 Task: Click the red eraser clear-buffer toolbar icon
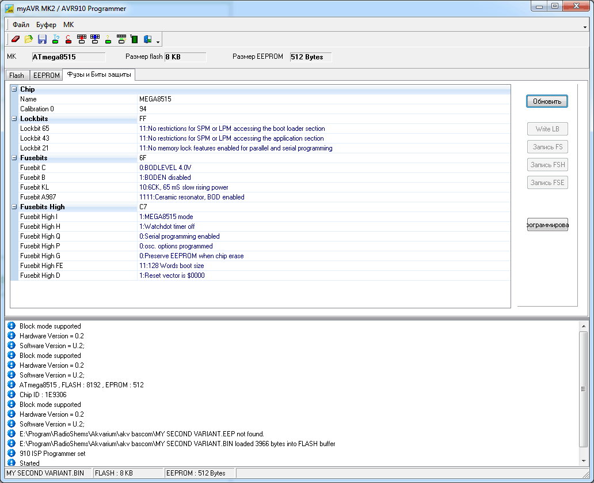coord(16,39)
